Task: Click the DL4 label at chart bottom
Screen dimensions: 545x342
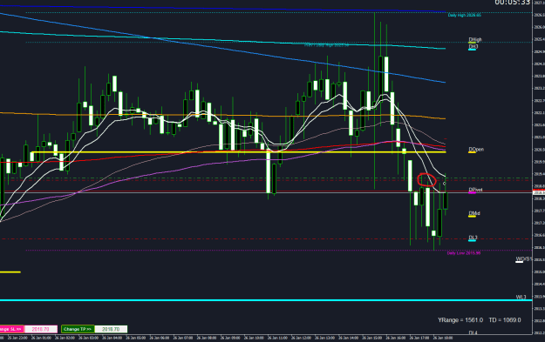Action: click(x=473, y=332)
